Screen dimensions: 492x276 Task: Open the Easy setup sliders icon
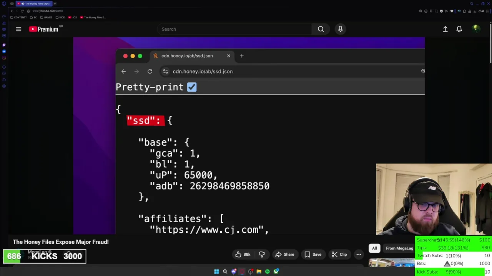point(487,11)
